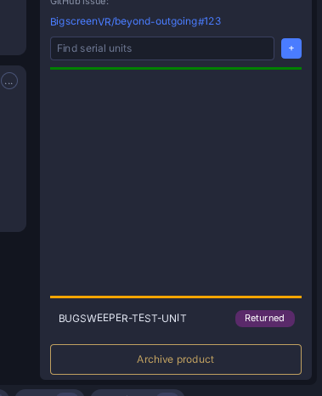
Task: Click the empty serial units list area
Action: pos(176,183)
